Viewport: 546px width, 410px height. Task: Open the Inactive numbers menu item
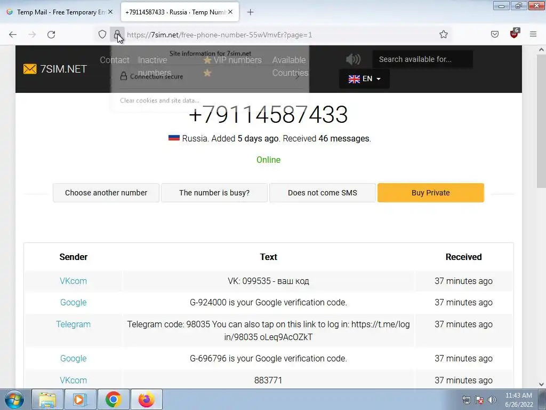coord(154,66)
